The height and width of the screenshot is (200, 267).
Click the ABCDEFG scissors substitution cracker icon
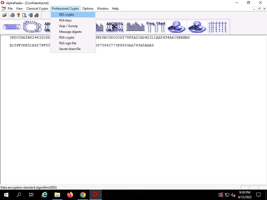click(114, 27)
